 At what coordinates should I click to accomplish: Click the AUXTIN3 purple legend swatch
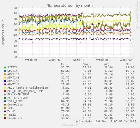5,84
